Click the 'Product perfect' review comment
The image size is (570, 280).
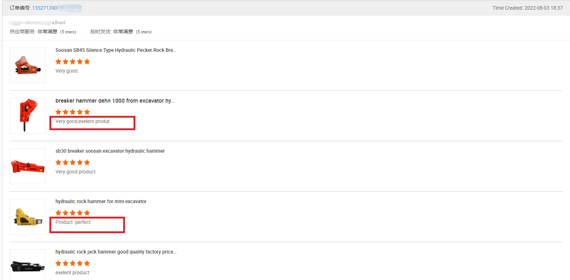(x=73, y=222)
